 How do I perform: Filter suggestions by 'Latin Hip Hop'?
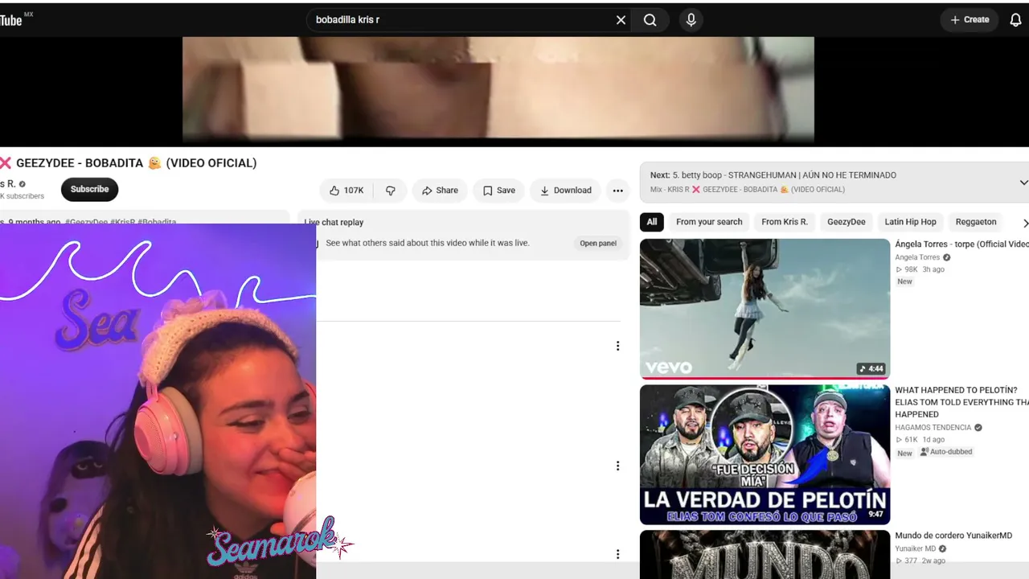click(910, 222)
